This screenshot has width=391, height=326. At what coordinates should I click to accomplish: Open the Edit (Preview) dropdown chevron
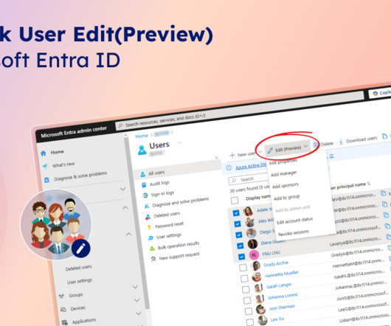pyautogui.click(x=305, y=146)
